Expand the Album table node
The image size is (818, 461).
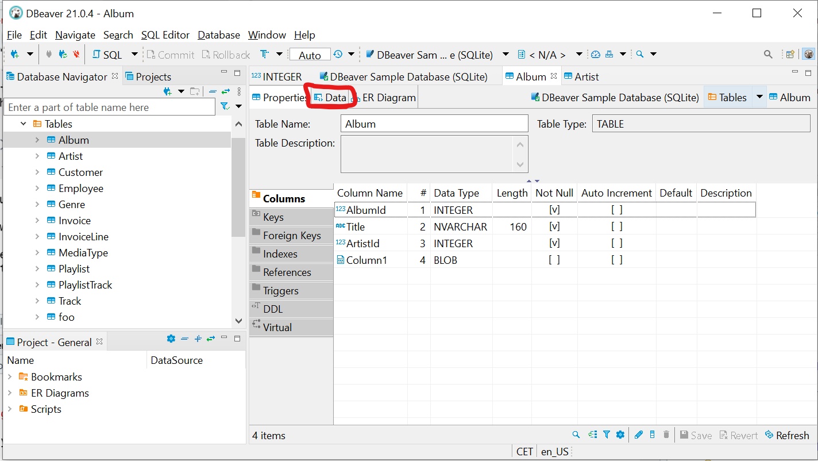(37, 140)
